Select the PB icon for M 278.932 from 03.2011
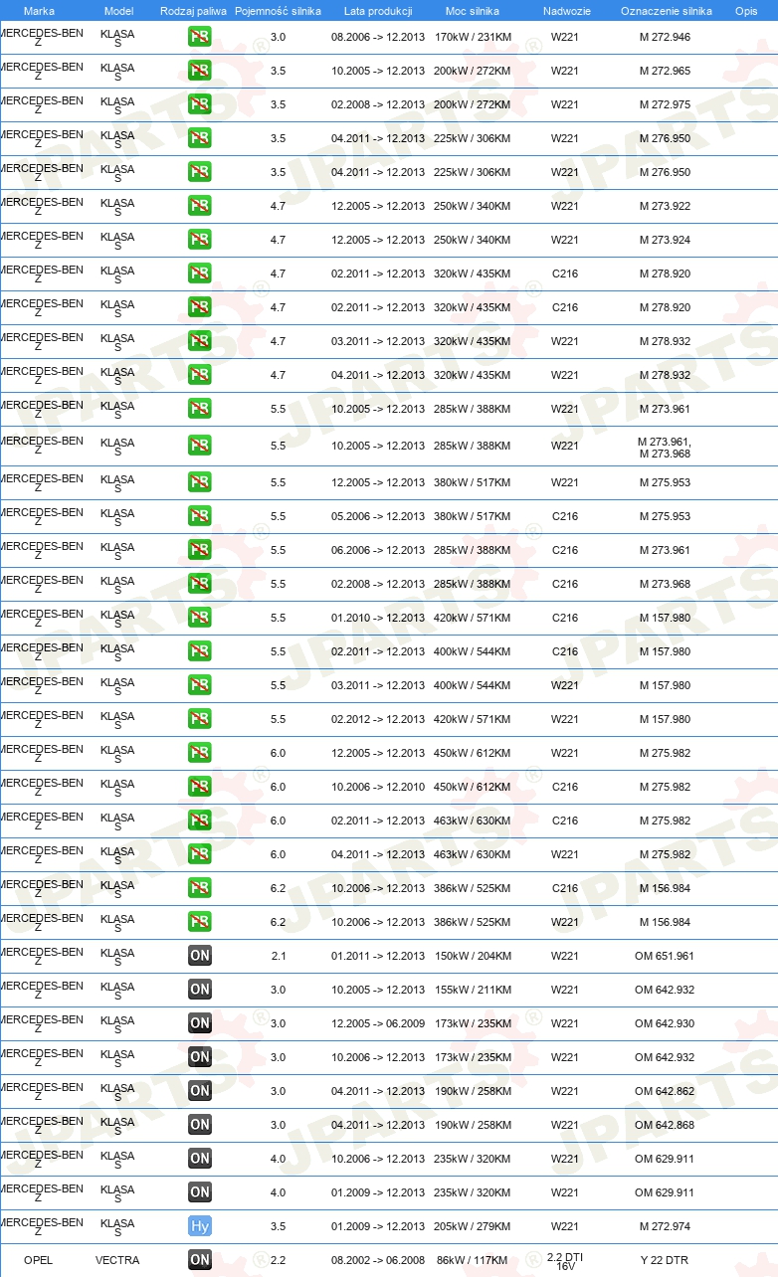This screenshot has height=1277, width=778. [200, 341]
